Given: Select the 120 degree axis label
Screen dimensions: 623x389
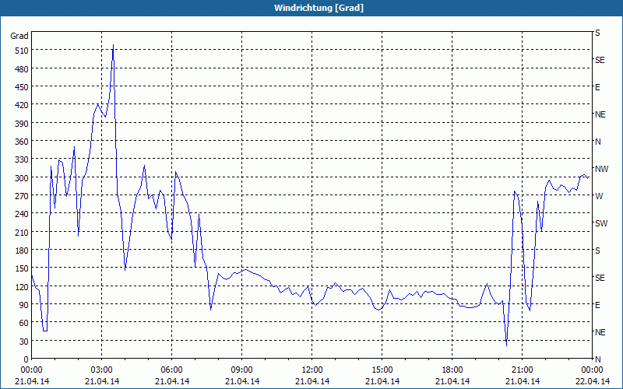Looking at the screenshot, I should click(22, 287).
